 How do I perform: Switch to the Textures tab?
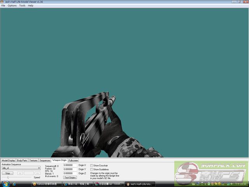[33, 160]
